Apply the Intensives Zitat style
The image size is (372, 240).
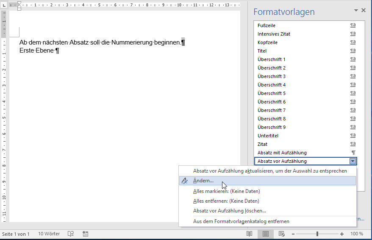coord(274,34)
